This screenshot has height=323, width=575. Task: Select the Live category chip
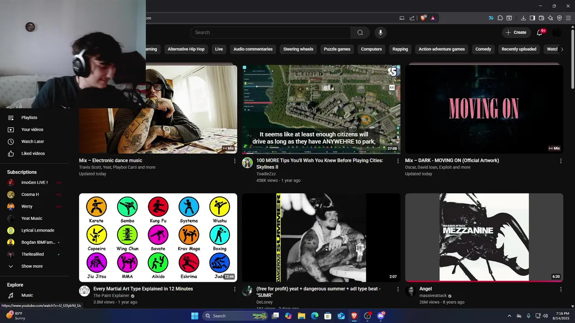(219, 49)
